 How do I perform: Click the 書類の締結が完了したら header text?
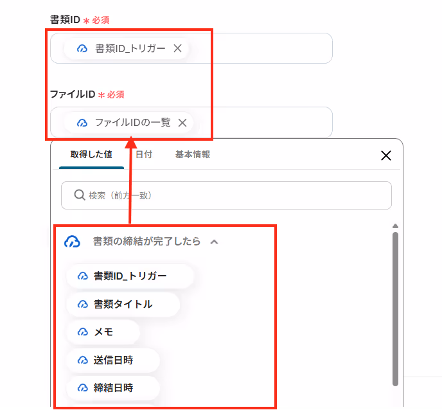[146, 242]
